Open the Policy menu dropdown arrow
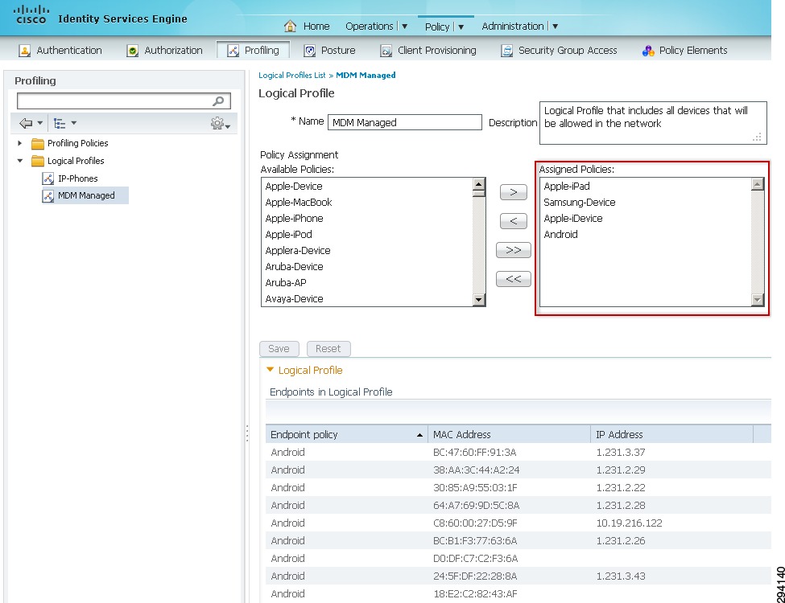The height and width of the screenshot is (603, 785). [x=461, y=27]
